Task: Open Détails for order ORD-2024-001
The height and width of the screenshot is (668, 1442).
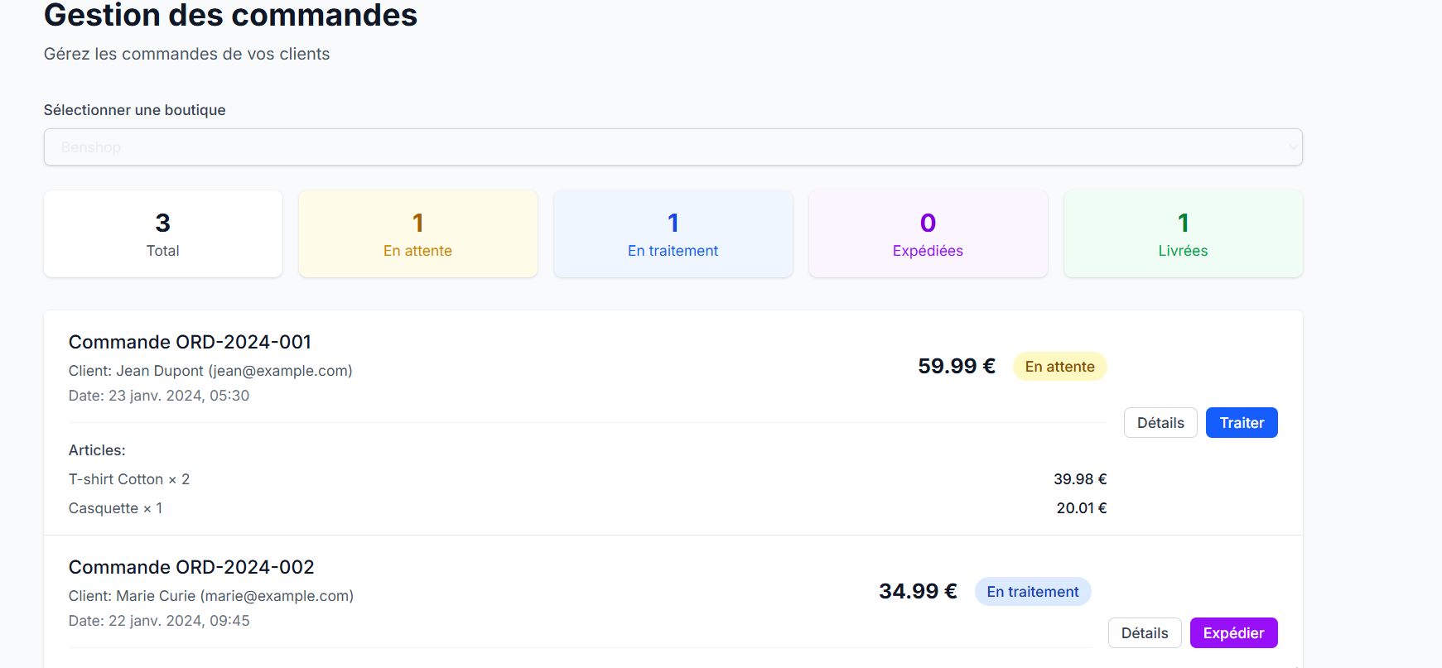Action: [x=1160, y=423]
